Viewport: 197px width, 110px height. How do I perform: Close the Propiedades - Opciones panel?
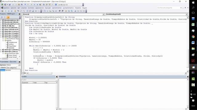pyautogui.click(x=19, y=62)
